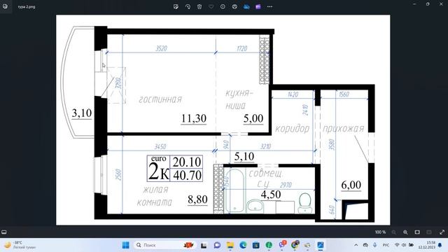Open network settings via the Wi-Fi icon

397,245
